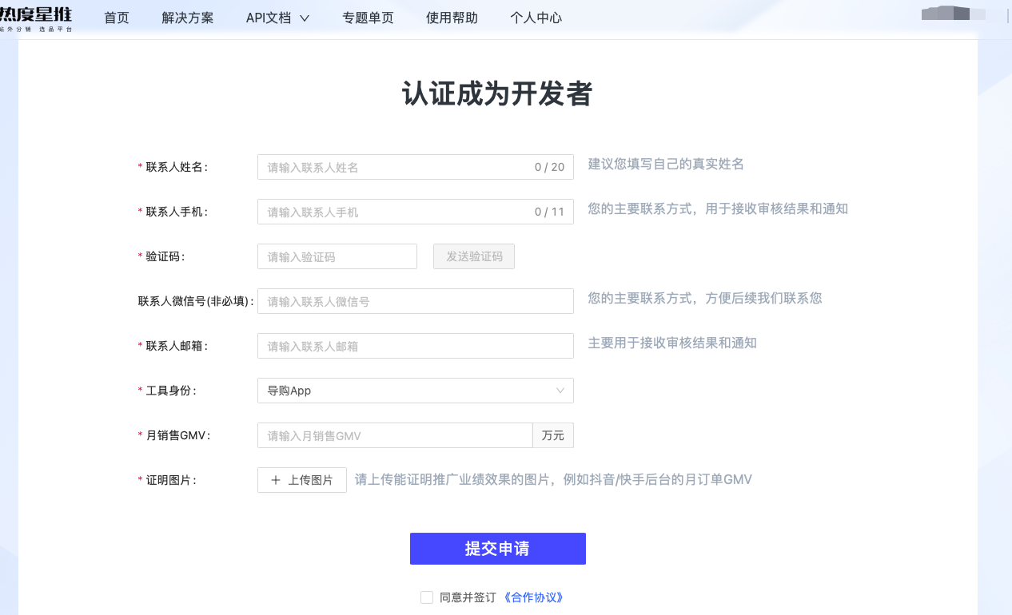Image resolution: width=1012 pixels, height=615 pixels.
Task: Open the 《合作协议》 link
Action: click(533, 597)
